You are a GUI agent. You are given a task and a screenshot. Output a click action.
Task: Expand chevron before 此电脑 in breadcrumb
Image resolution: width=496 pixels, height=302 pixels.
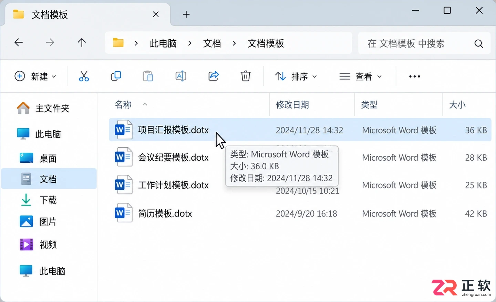tap(136, 43)
